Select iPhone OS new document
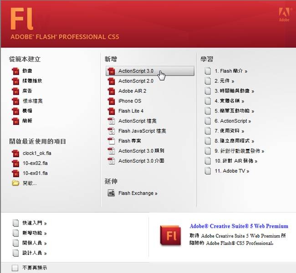Screen dimensions: 296x273 [x=130, y=101]
